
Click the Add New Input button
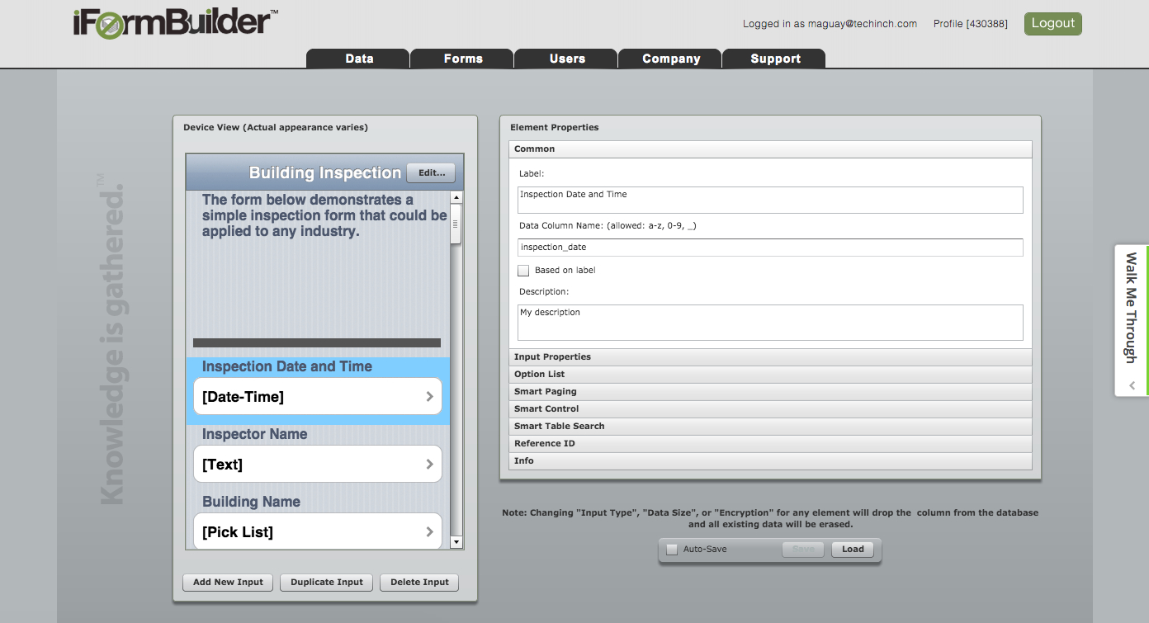point(228,583)
